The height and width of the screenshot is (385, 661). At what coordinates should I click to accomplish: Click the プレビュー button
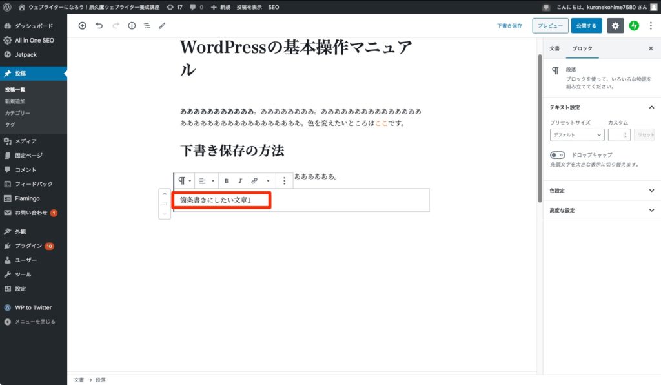[550, 26]
